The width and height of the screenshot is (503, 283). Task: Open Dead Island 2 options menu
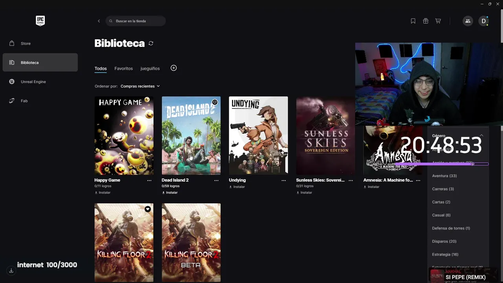[x=217, y=180]
